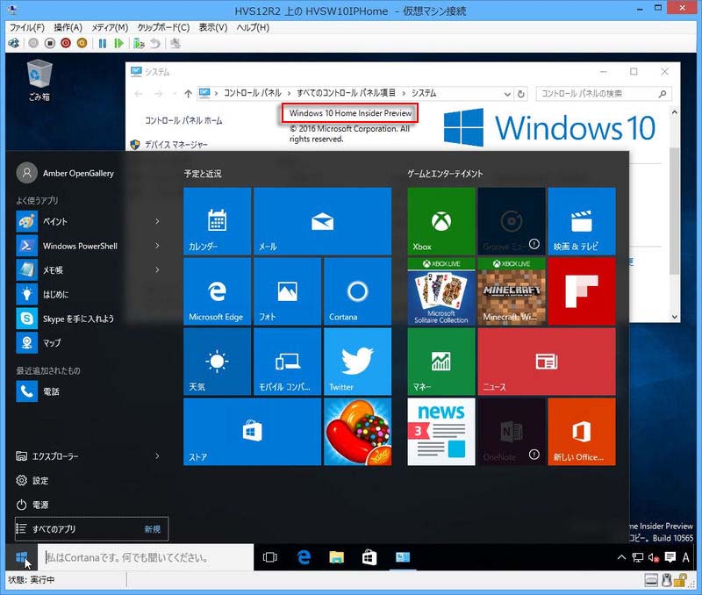Click the Hyper-V Turn Off (stop) icon
This screenshot has height=595, width=702.
click(x=50, y=43)
